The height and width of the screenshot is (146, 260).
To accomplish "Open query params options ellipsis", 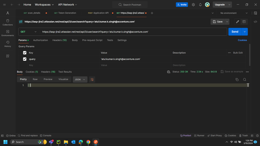I will (229, 53).
